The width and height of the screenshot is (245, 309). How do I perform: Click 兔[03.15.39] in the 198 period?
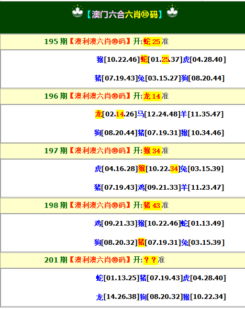(203, 242)
